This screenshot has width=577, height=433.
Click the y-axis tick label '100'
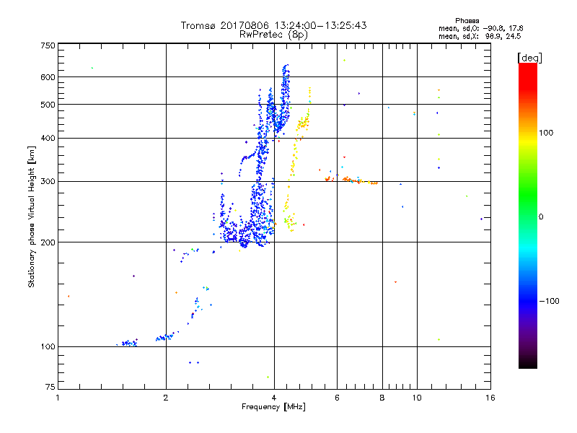[x=48, y=346]
